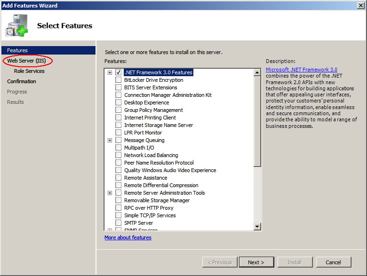Select the Remote Differential Compression label

pos(161,185)
